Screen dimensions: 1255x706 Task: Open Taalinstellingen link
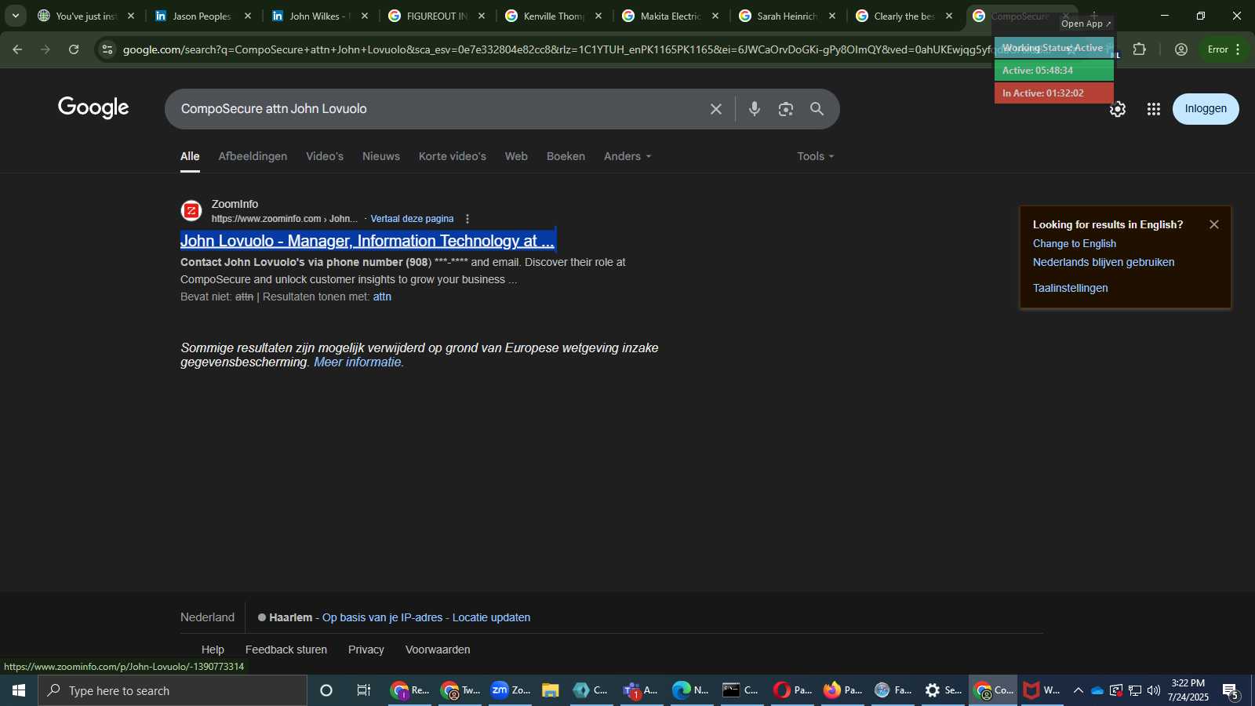coord(1070,288)
